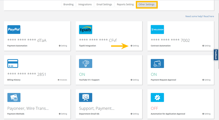Click the Tipalti Integration label

[x=87, y=46]
